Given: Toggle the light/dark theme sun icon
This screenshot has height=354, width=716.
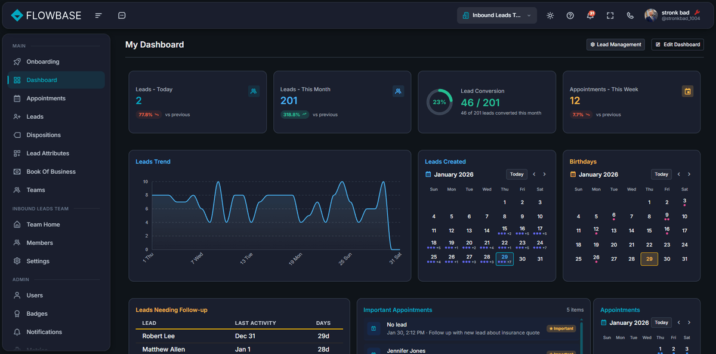Looking at the screenshot, I should tap(550, 15).
